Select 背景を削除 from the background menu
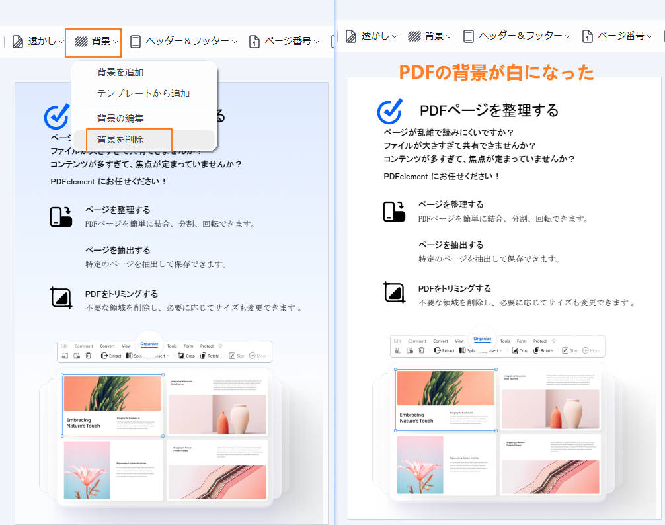 click(x=122, y=140)
